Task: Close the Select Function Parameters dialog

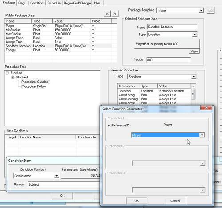Action: (206, 108)
